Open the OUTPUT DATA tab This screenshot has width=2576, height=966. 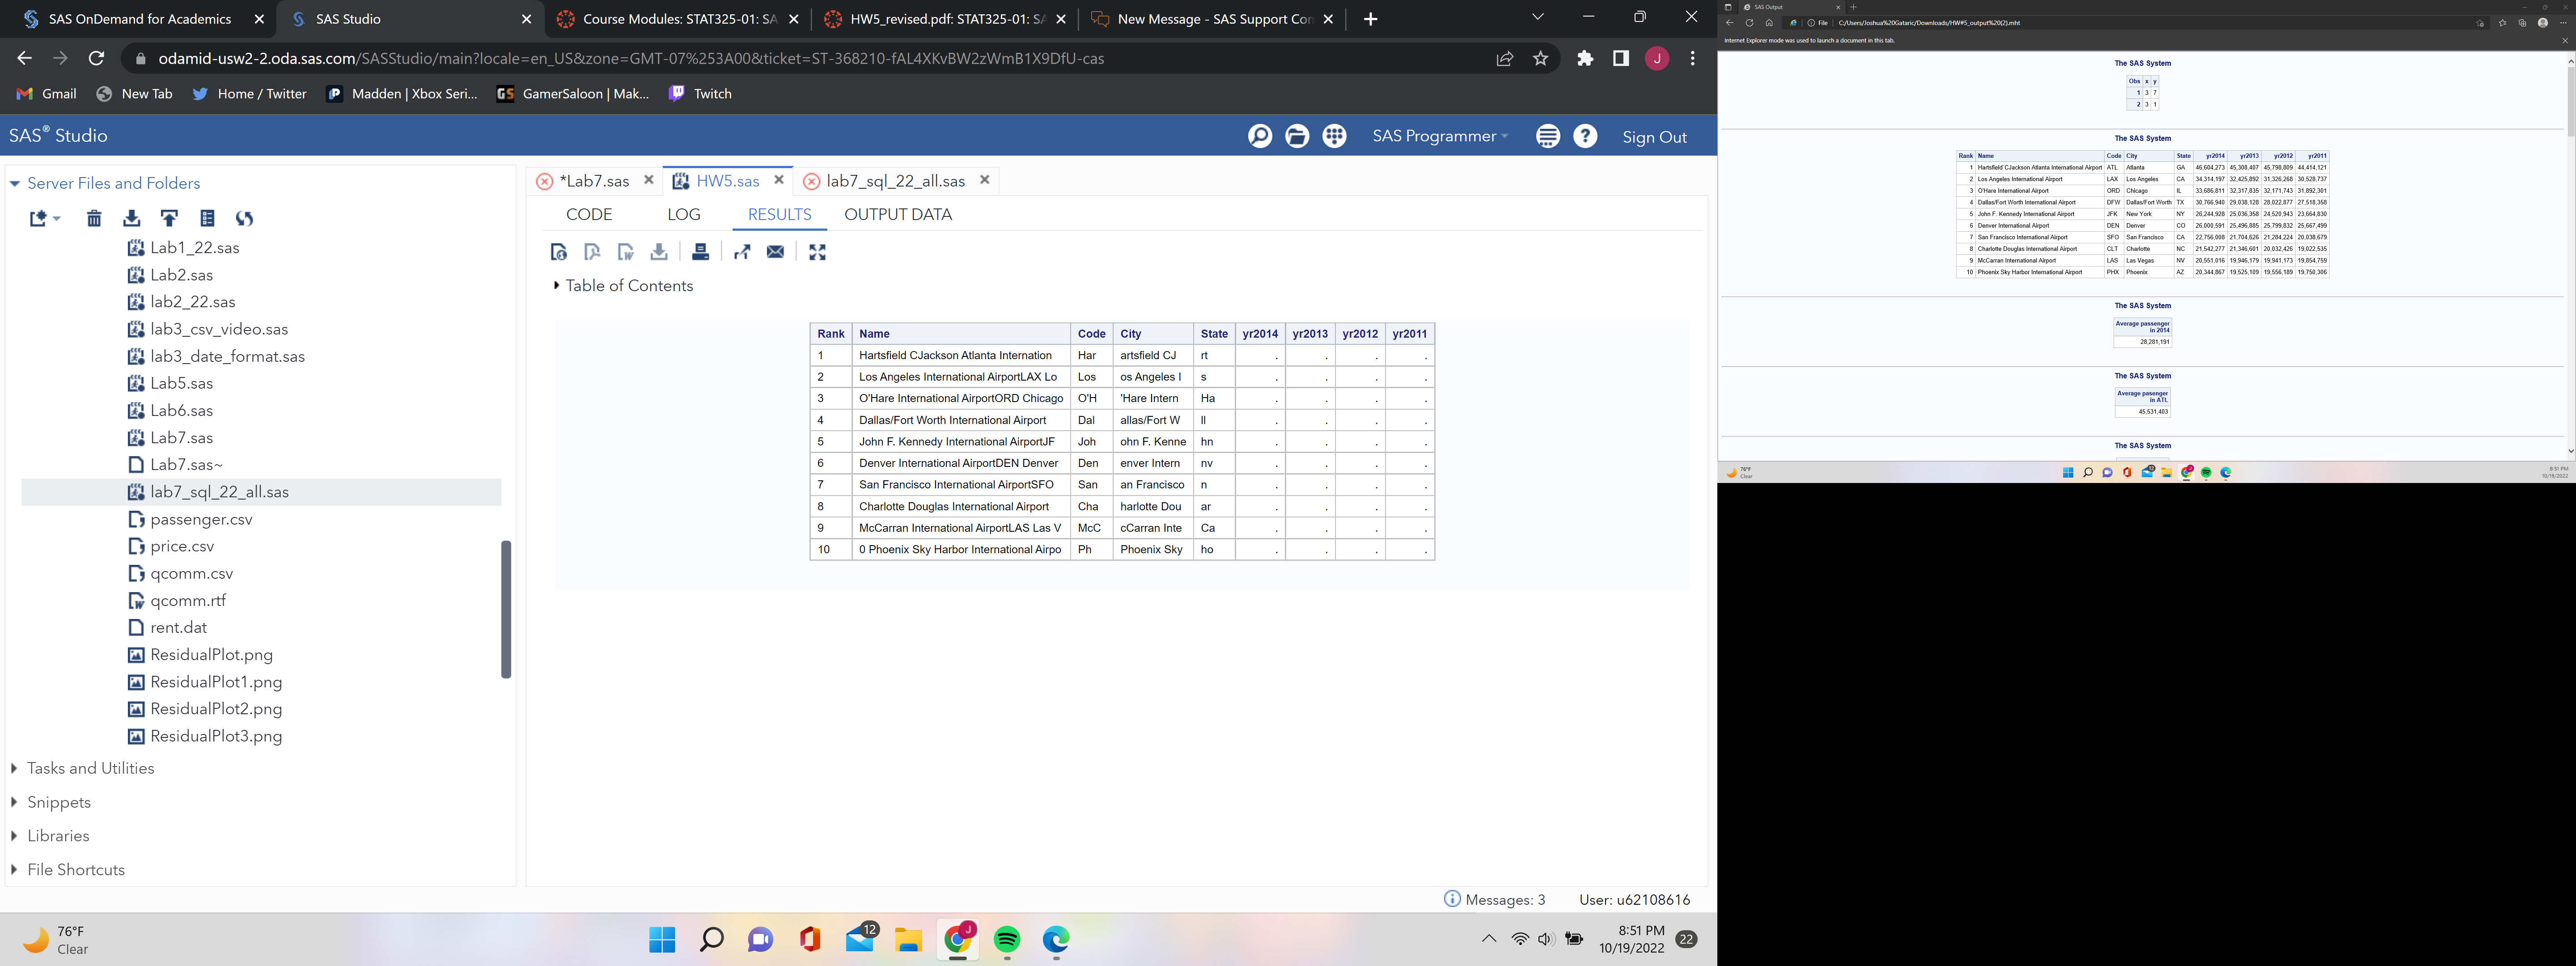897,214
